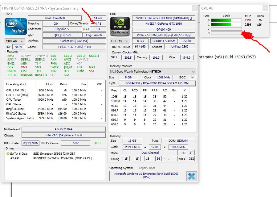
Task: Click the Intel Core-2600 name field
Action: [x=55, y=18]
